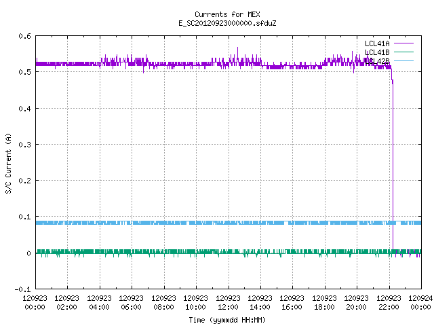Image resolution: width=434 pixels, height=326 pixels.
Task: Click the 120923 04:00 x-axis tick label
Action: (99, 302)
